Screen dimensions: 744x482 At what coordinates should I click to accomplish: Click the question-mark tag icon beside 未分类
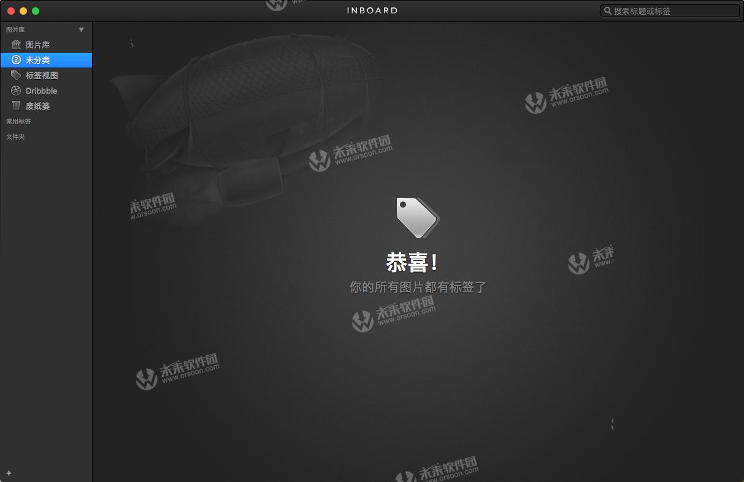(x=16, y=59)
